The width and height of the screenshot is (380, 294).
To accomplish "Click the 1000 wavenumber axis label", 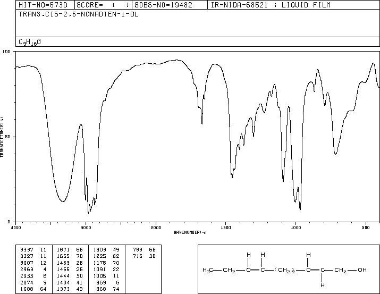I will tap(296, 228).
